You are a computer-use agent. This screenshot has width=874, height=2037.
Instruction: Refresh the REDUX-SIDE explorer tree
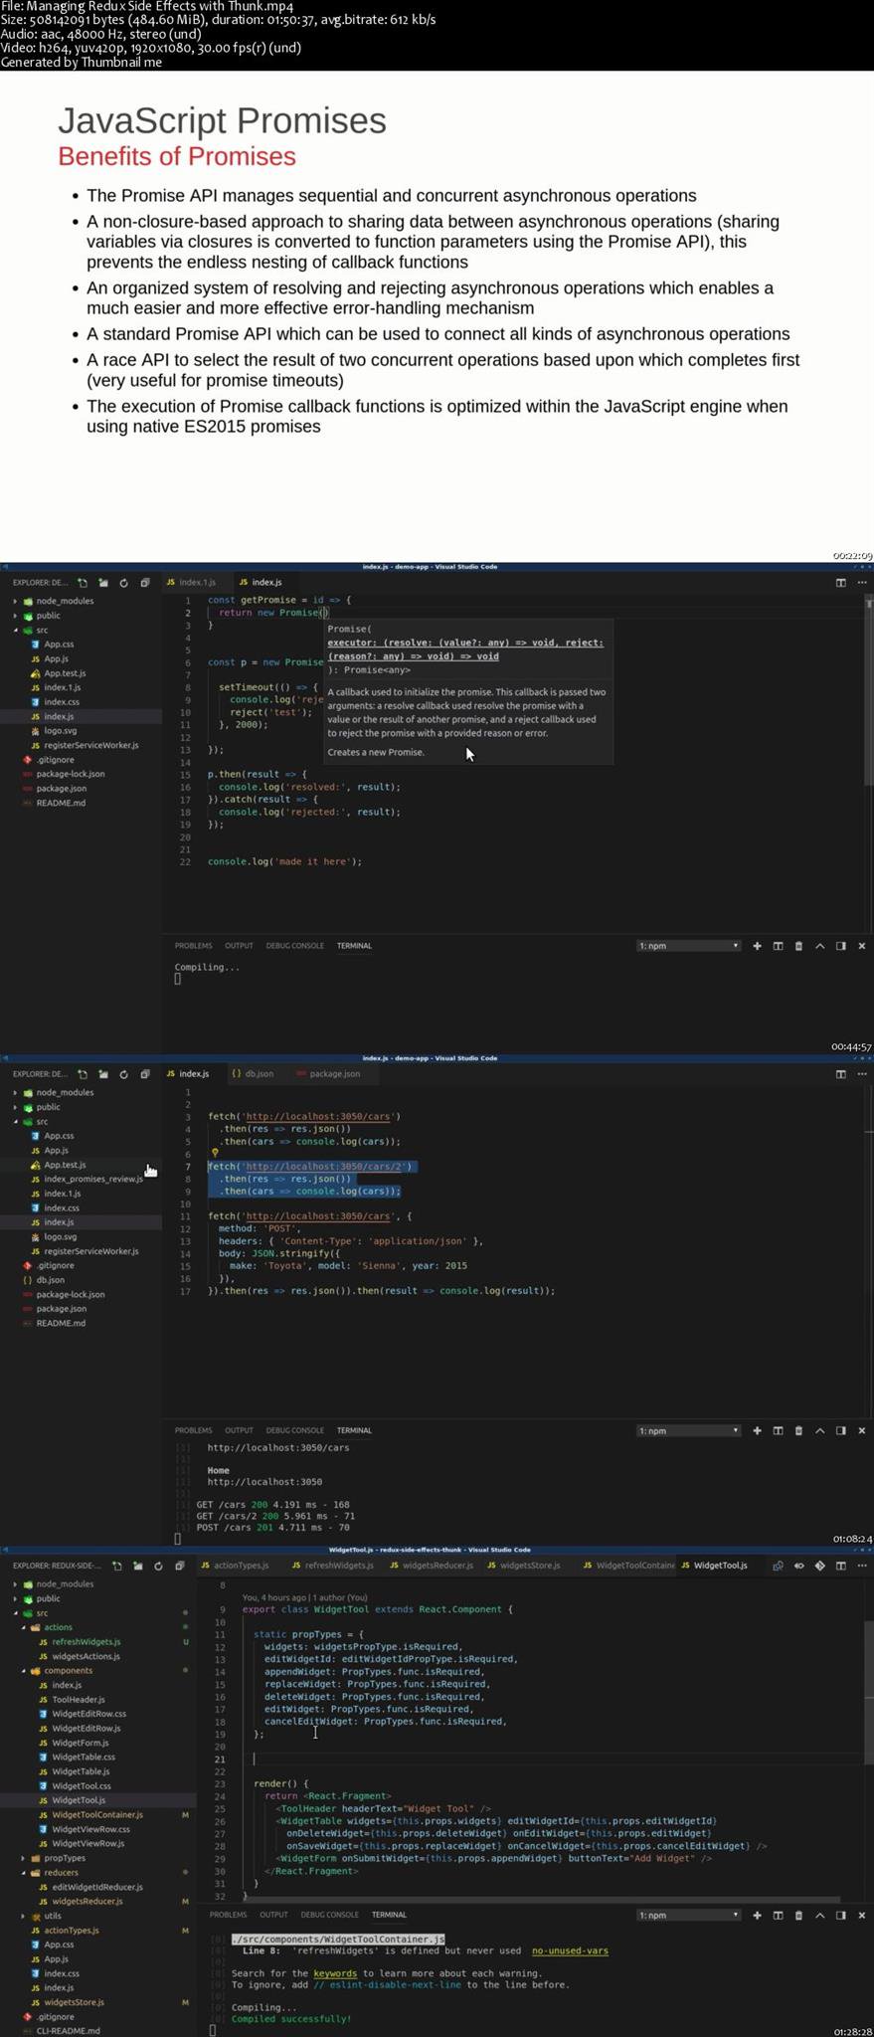(x=158, y=1566)
